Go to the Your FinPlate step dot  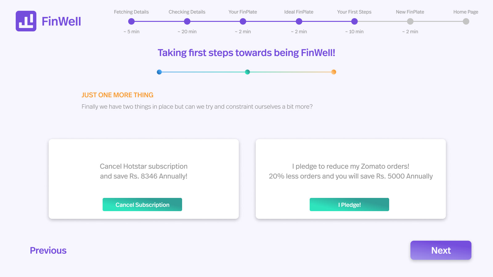click(x=243, y=22)
